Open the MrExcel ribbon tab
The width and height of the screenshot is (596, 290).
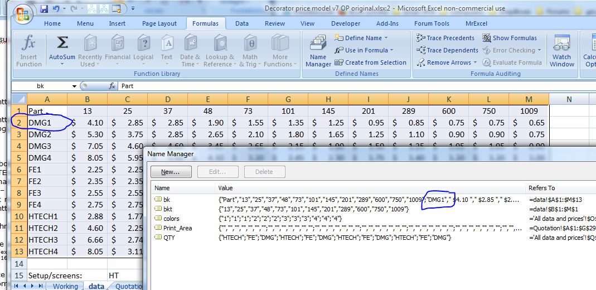pyautogui.click(x=477, y=23)
